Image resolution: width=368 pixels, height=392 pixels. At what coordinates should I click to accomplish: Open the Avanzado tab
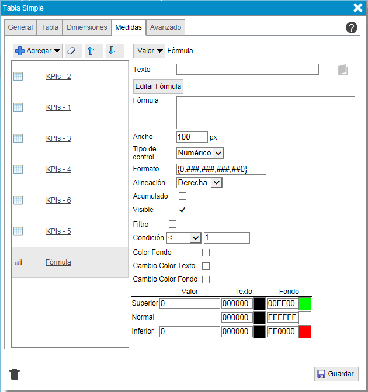[165, 27]
